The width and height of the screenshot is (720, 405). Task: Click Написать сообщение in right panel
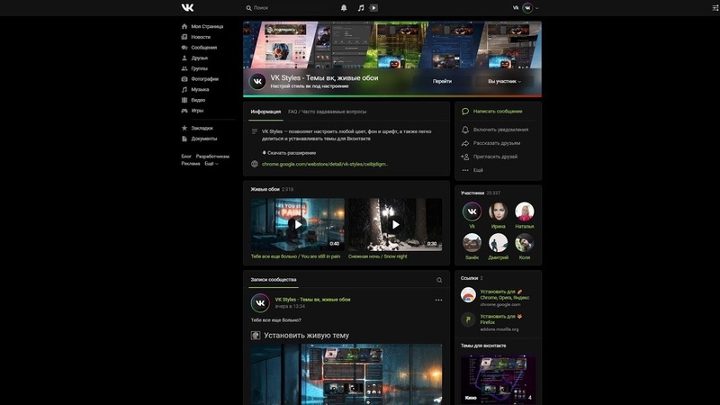(497, 112)
